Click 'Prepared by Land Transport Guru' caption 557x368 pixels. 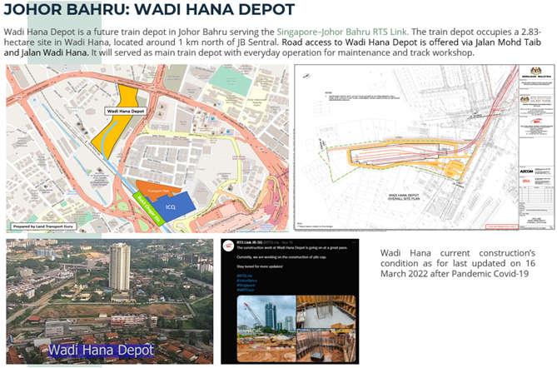point(43,226)
